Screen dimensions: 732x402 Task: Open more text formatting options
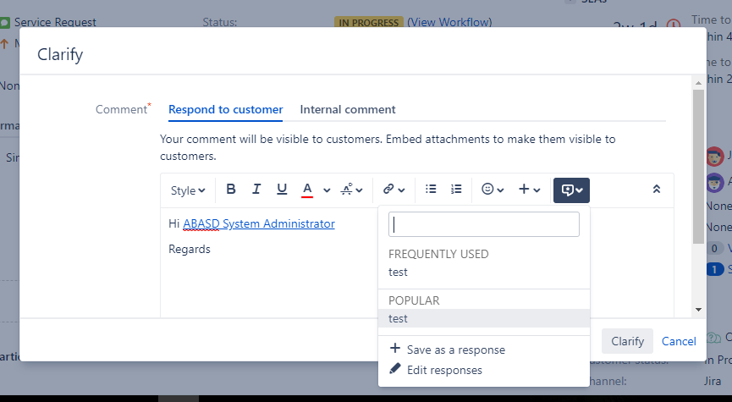click(351, 189)
